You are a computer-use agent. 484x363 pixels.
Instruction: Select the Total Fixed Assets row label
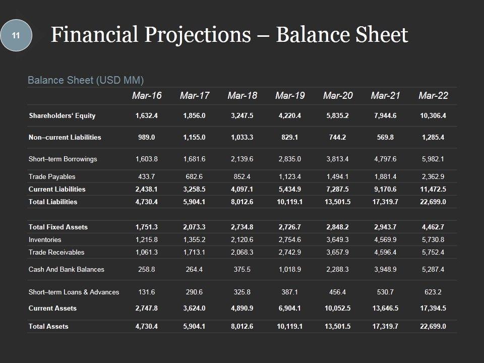pos(58,227)
